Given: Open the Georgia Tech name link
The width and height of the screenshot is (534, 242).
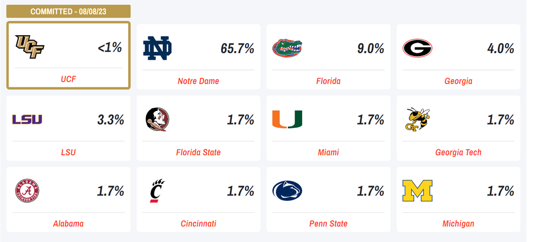Looking at the screenshot, I should [458, 152].
